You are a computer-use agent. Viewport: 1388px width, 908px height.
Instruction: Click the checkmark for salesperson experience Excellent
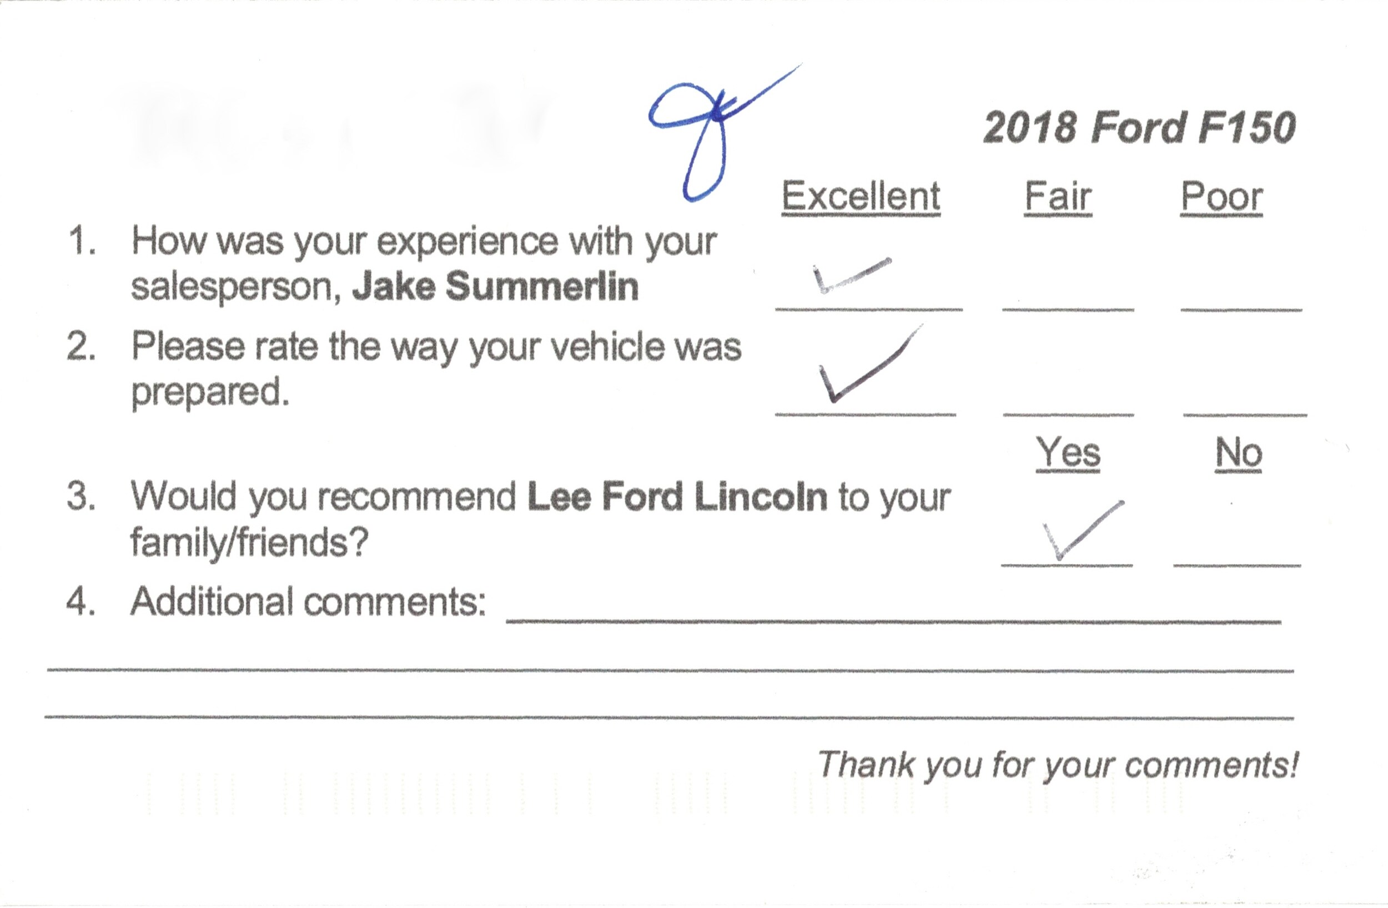(x=852, y=275)
